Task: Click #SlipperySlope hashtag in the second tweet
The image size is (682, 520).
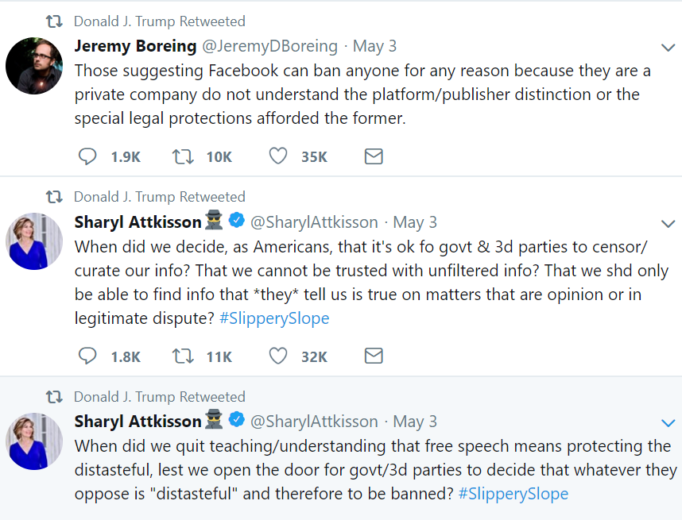Action: click(273, 318)
